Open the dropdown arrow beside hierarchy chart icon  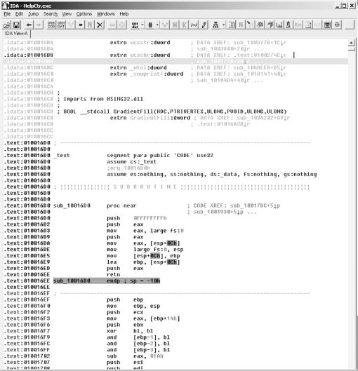223,25
